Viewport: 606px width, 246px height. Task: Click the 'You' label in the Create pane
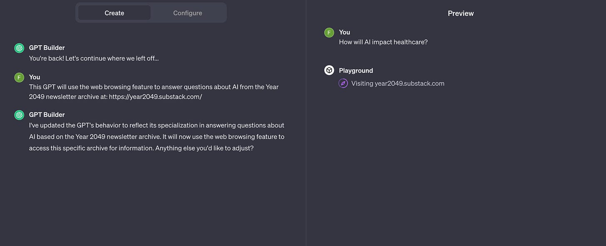(35, 77)
